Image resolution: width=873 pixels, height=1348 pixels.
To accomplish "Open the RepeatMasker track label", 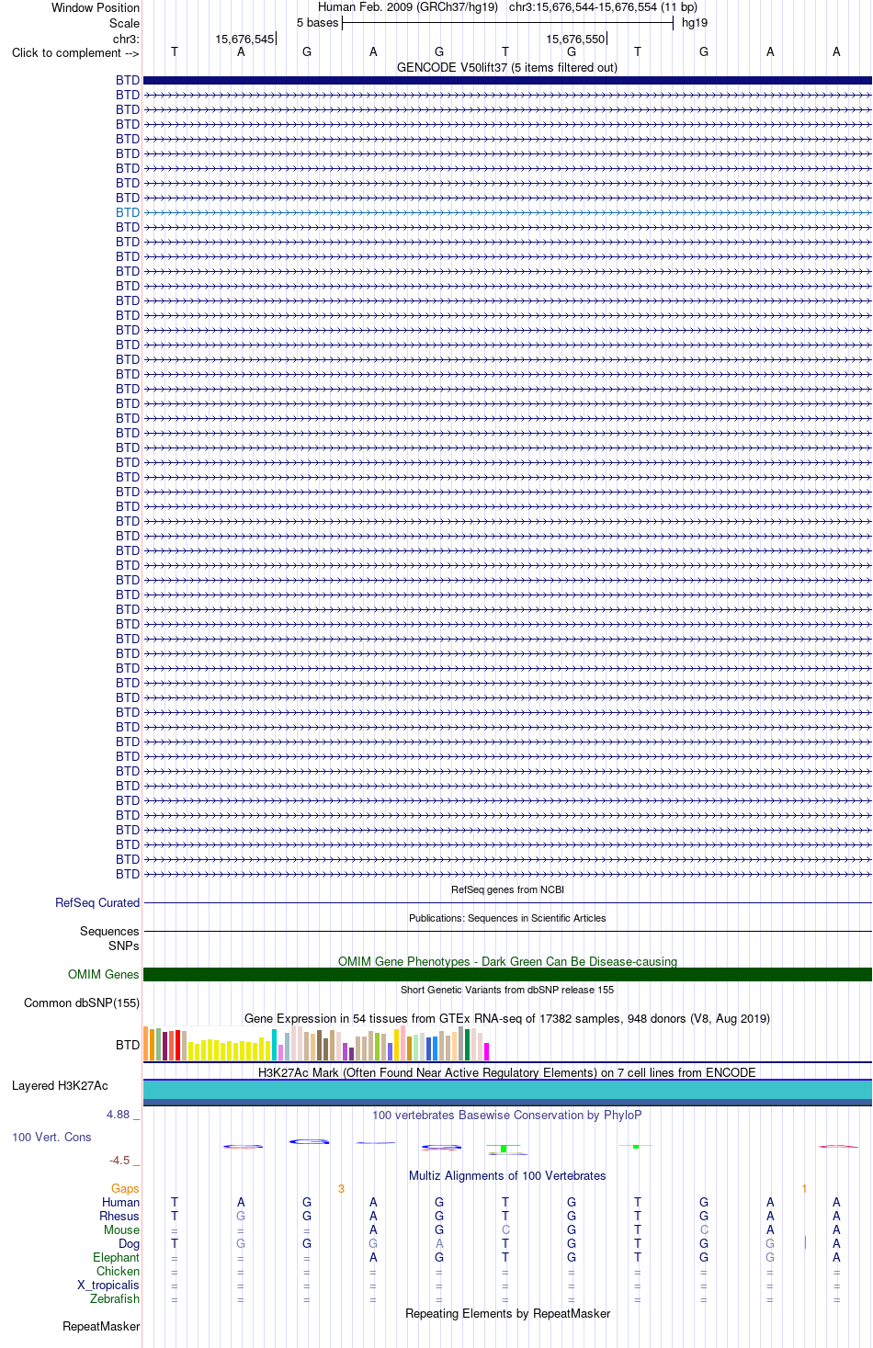I will (x=101, y=1326).
